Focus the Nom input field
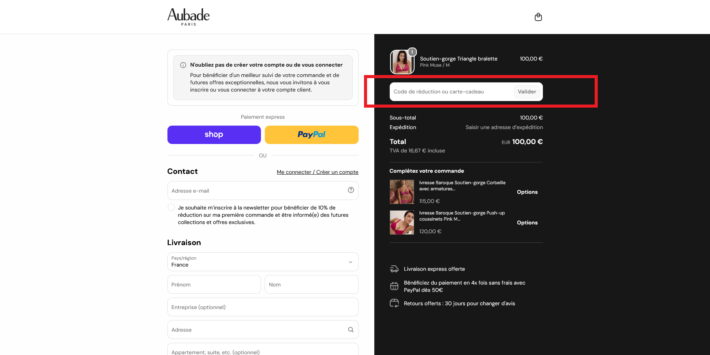The height and width of the screenshot is (355, 710). pyautogui.click(x=312, y=284)
